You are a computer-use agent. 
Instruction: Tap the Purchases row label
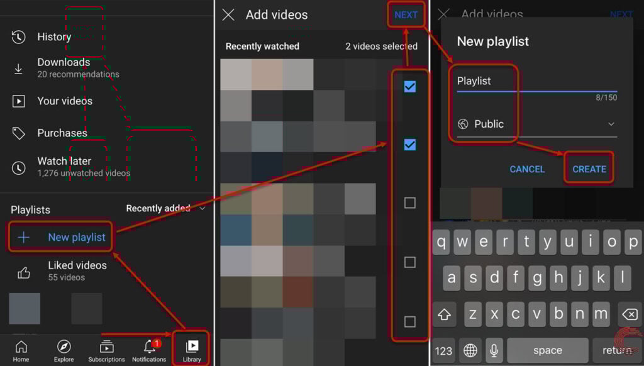62,133
